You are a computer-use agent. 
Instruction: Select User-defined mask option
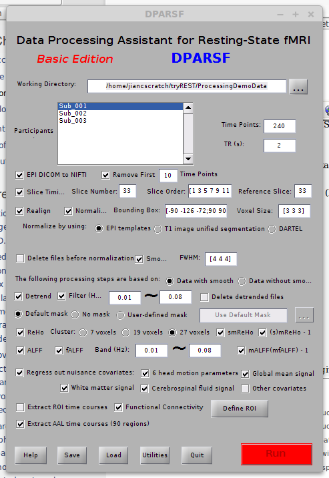point(120,315)
